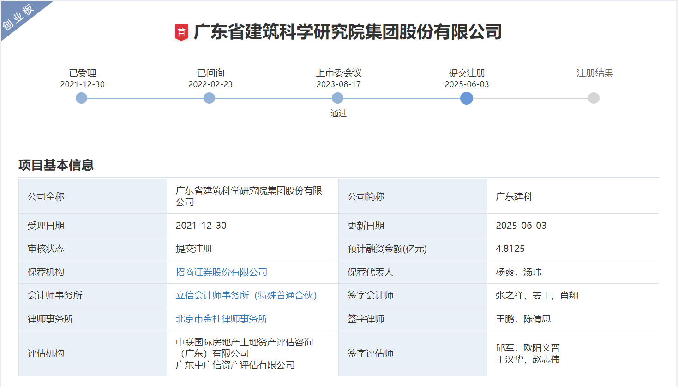Screen dimensions: 678x387
Task: Select the 提交注册 timeline node
Action: pyautogui.click(x=466, y=98)
